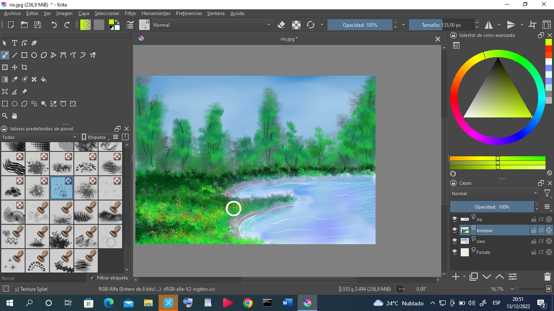This screenshot has height=311, width=554.
Task: Lock the rio layer
Action: tap(534, 219)
